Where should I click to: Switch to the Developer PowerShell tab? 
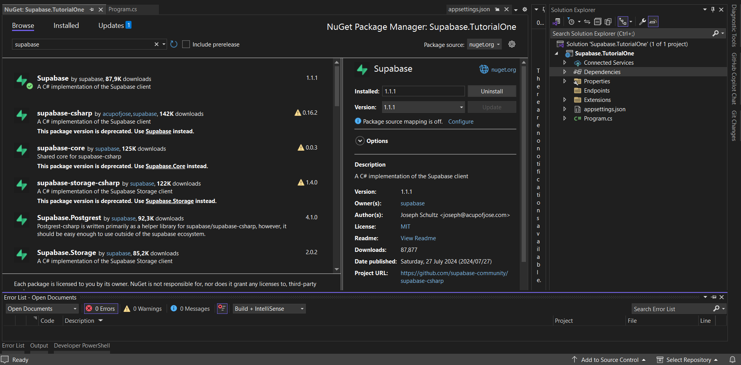tap(82, 346)
